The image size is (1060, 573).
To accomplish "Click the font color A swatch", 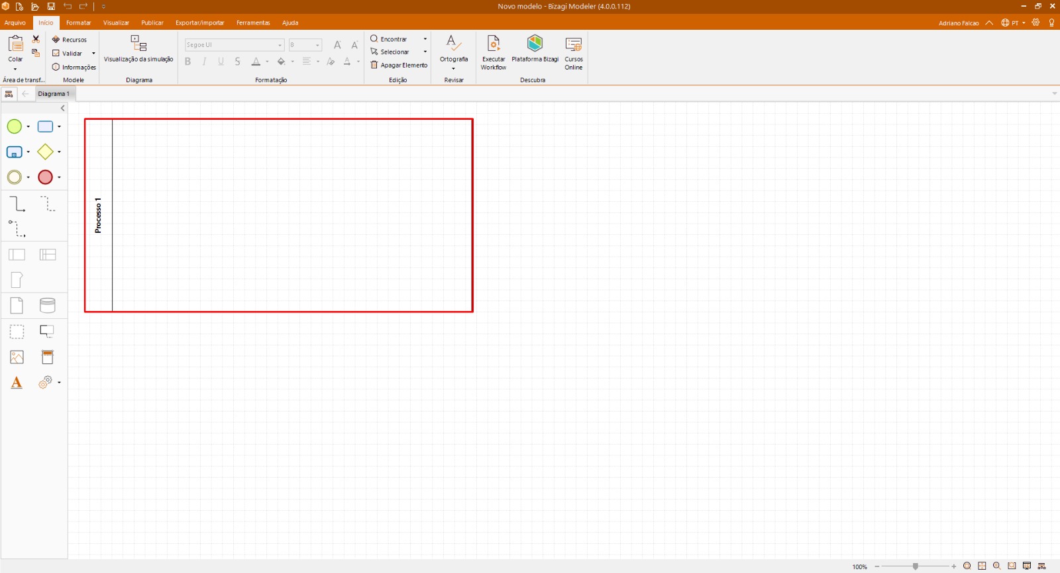I will [256, 62].
